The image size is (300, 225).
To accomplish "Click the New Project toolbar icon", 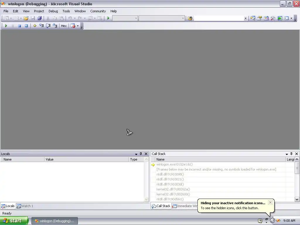I will 6,18.
